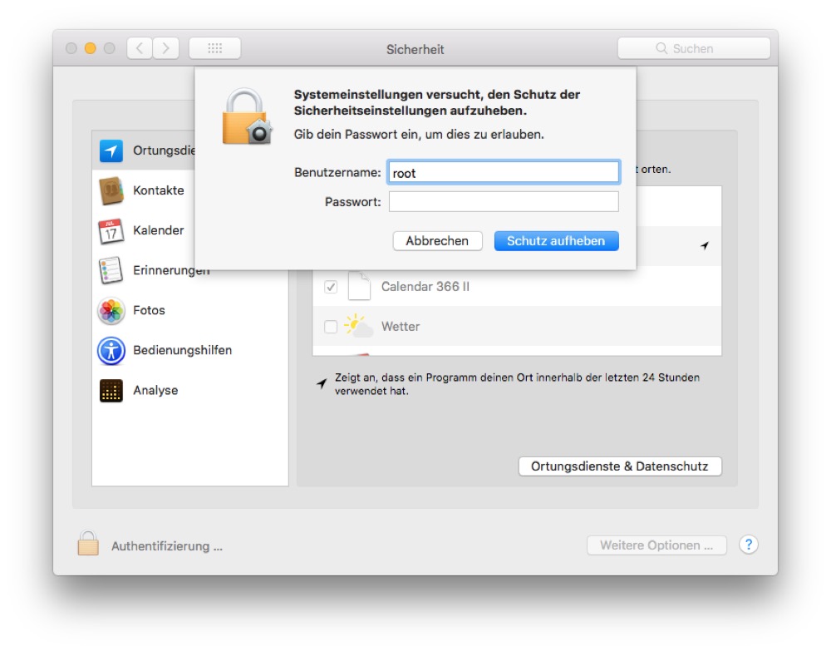
Task: Click into the Passwort field
Action: coord(504,202)
